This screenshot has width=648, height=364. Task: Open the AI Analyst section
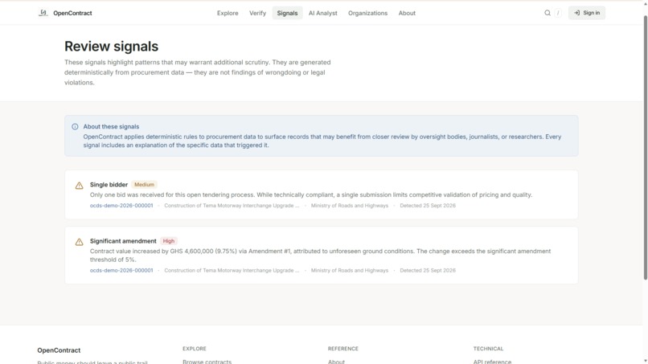pos(322,13)
